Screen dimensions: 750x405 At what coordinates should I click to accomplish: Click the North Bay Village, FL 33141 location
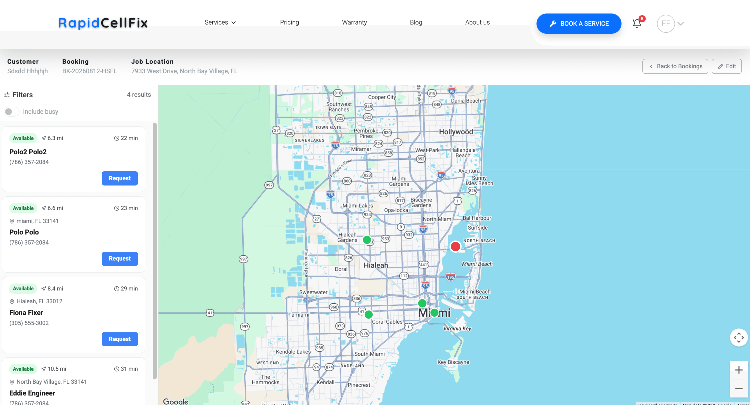pos(48,382)
